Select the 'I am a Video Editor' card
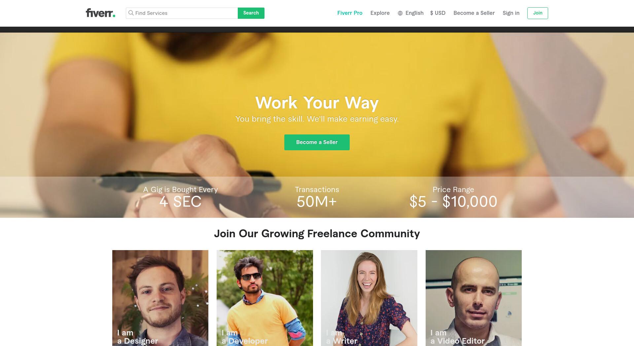 (x=474, y=298)
